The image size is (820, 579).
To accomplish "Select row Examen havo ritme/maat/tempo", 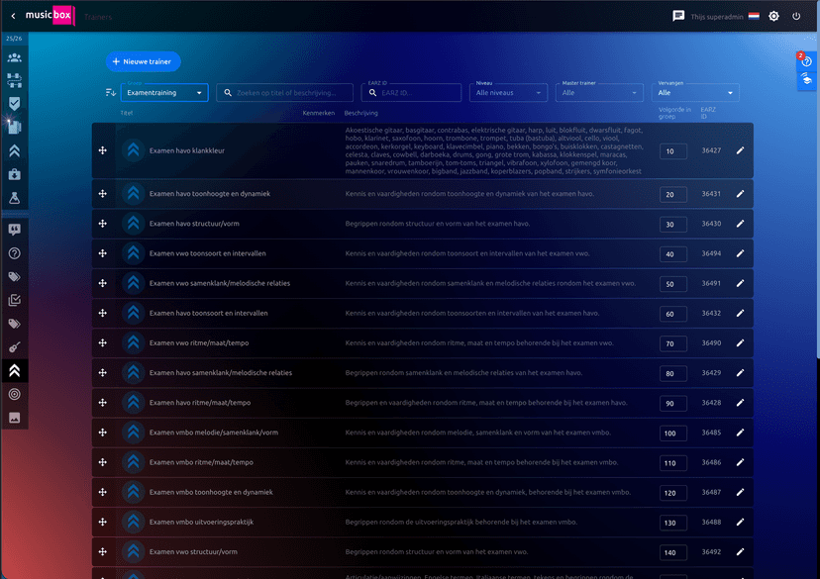I will tap(423, 403).
